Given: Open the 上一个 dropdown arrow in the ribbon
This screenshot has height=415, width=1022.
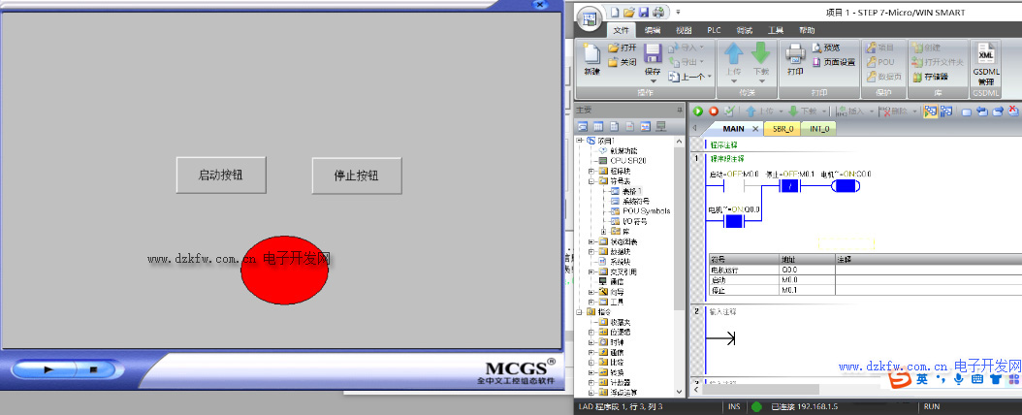Looking at the screenshot, I should (x=710, y=77).
